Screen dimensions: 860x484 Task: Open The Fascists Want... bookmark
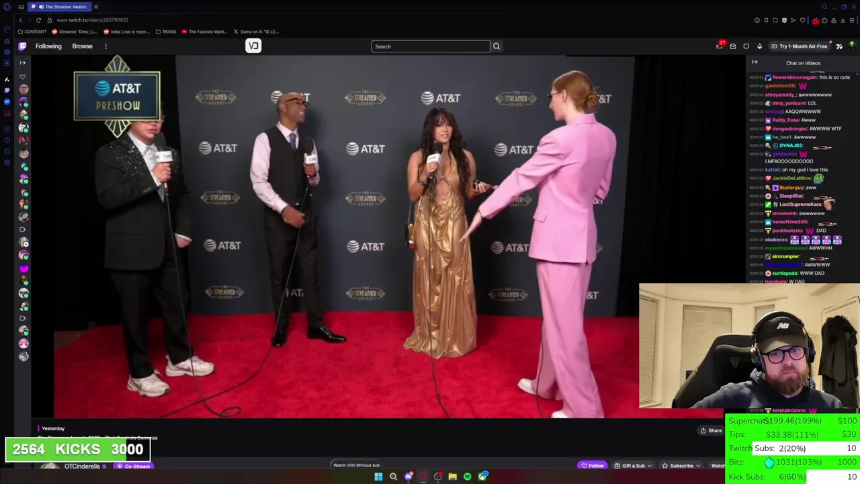tap(204, 32)
